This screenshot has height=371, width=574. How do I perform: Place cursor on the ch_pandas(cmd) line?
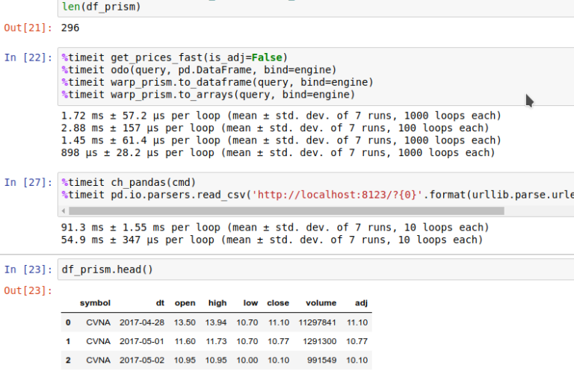click(x=129, y=182)
